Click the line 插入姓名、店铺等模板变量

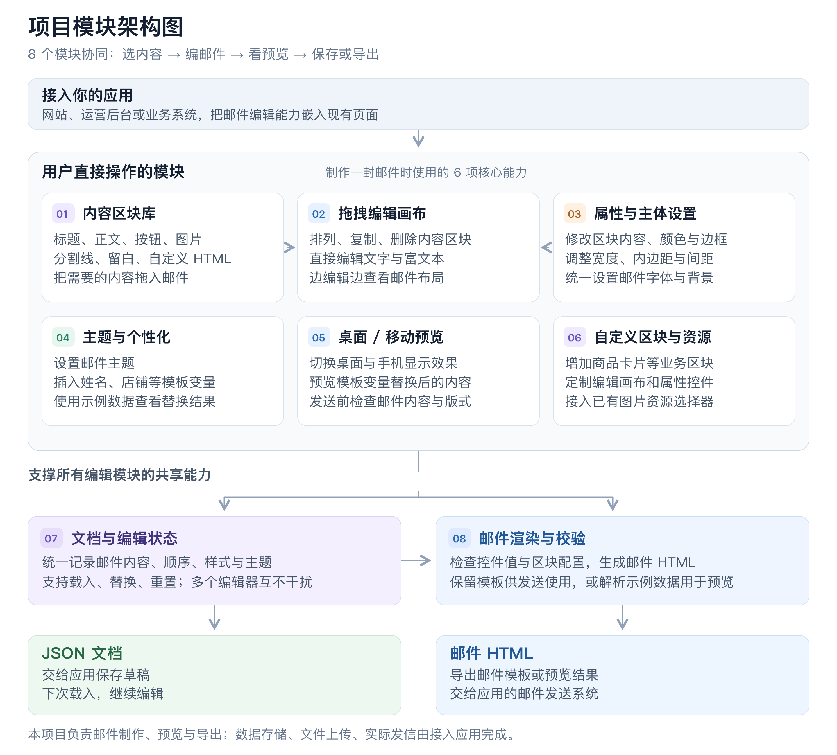click(x=135, y=382)
